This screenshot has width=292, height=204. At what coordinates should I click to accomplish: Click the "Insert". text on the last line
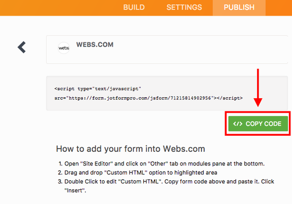pyautogui.click(x=75, y=190)
